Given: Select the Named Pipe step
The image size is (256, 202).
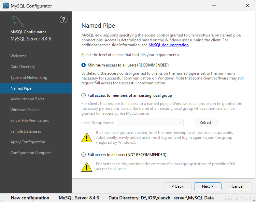Looking at the screenshot, I should point(36,88).
